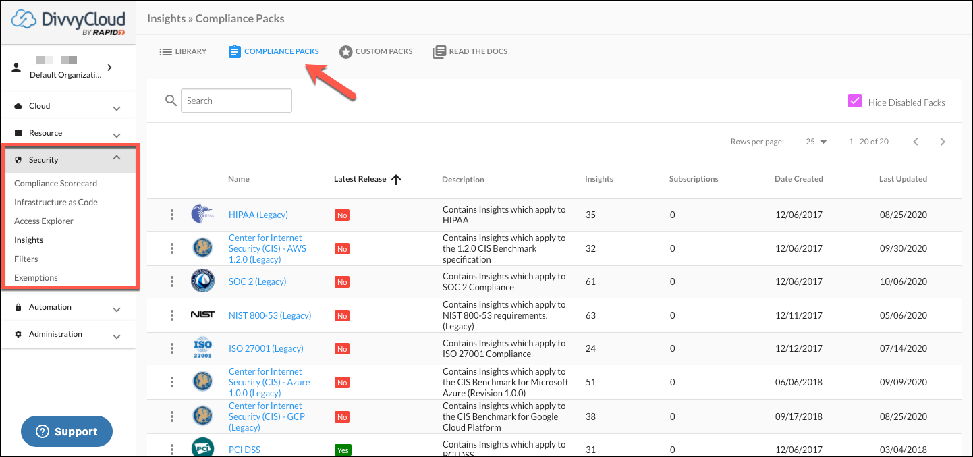Sort by the Subscriptions column header
This screenshot has width=973, height=457.
(694, 179)
